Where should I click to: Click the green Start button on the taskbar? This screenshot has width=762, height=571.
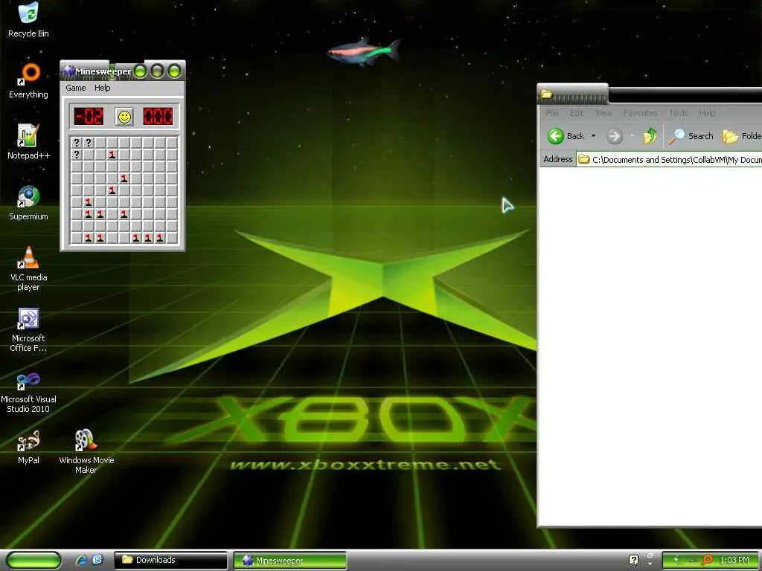pyautogui.click(x=33, y=560)
